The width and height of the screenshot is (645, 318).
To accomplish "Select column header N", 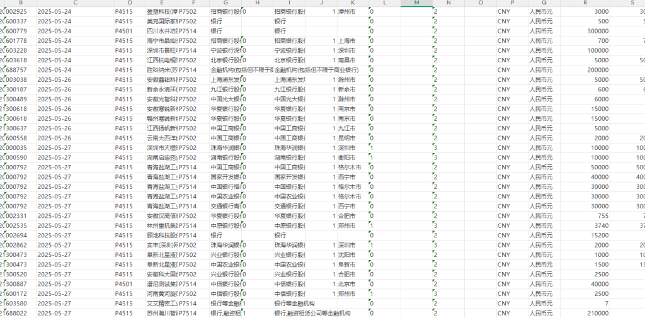I will pyautogui.click(x=448, y=3).
